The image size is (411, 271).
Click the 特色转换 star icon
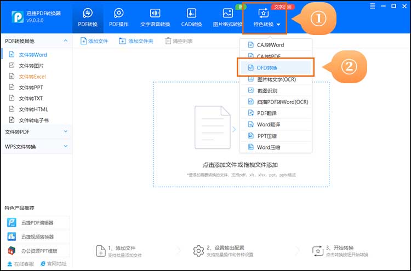[x=263, y=13]
